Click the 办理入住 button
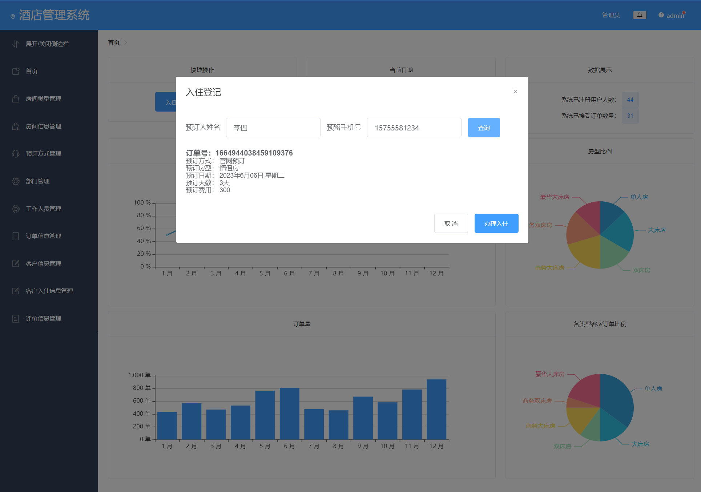701x492 pixels. click(496, 223)
